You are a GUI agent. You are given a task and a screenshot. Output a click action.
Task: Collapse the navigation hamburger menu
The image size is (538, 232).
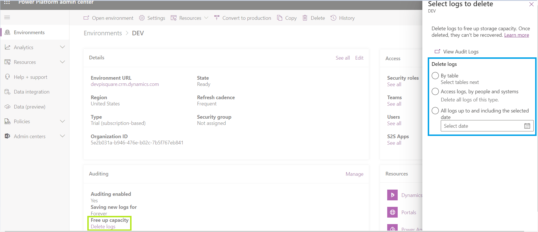click(x=7, y=18)
